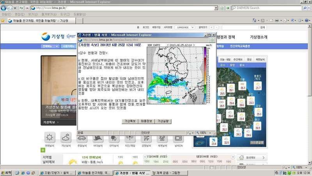This screenshot has height=176, width=312.
Task: Switch to the 영상 tab
Action: 249,60
